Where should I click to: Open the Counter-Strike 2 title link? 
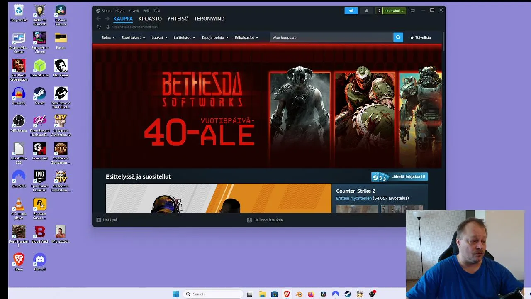click(x=356, y=191)
